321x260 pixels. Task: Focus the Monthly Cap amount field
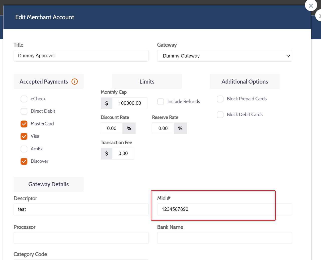[130, 103]
